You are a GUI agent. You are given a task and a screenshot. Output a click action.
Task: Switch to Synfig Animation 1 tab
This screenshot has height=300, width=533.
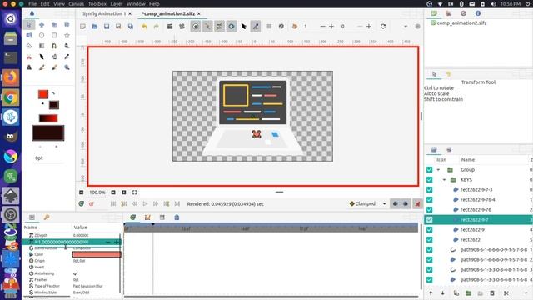coord(104,13)
